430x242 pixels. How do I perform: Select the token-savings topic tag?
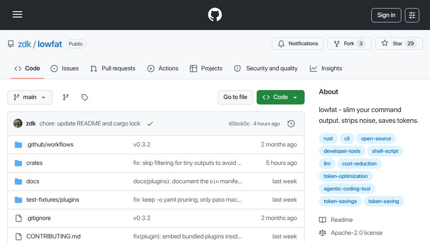tap(340, 201)
